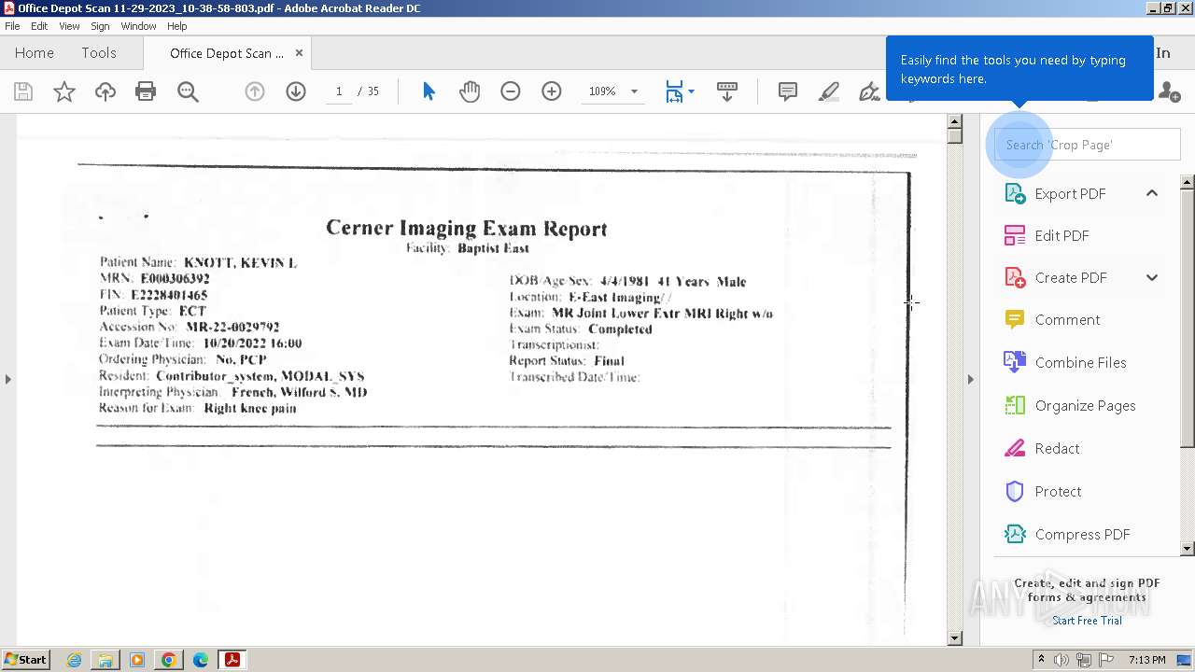This screenshot has width=1195, height=672.
Task: Click the Start Free Trial link
Action: 1087,621
